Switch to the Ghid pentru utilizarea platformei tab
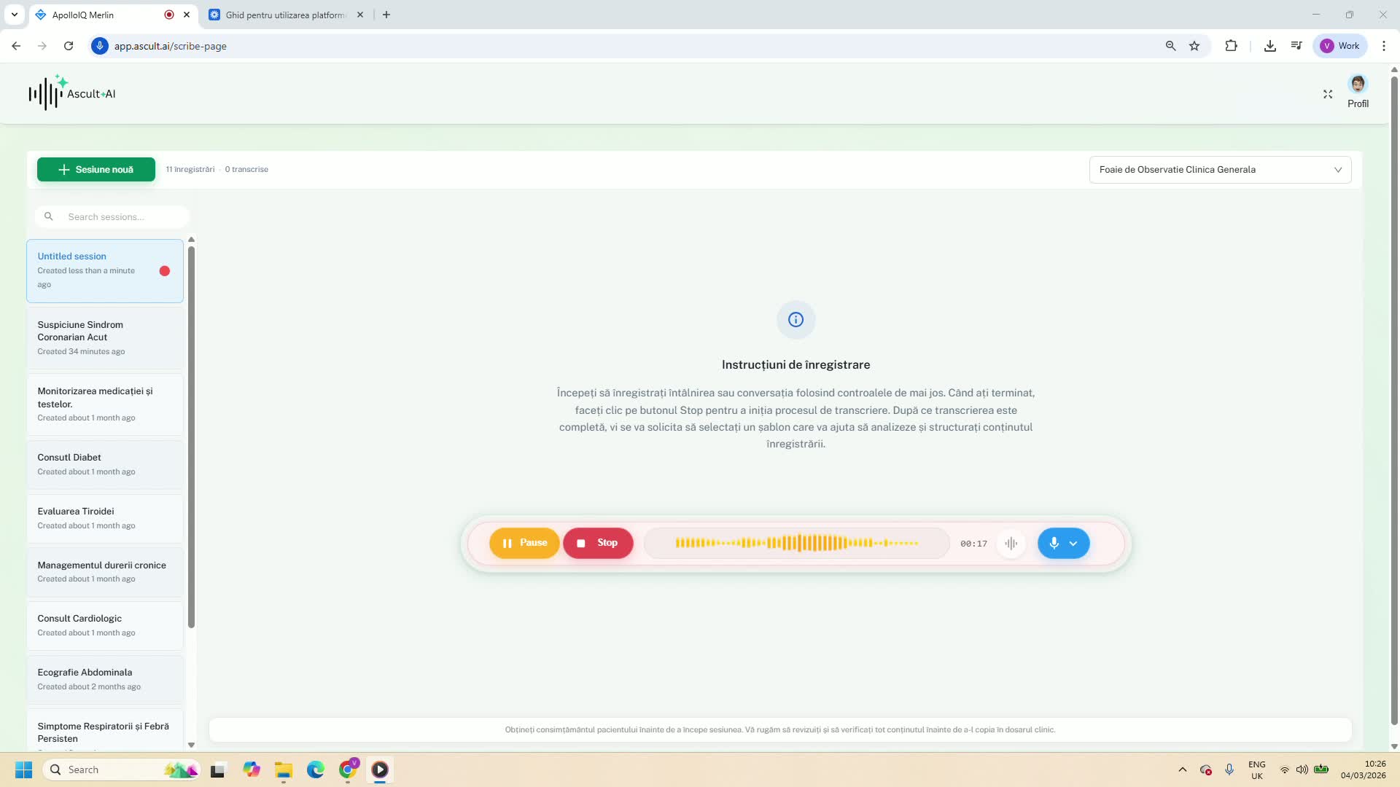The width and height of the screenshot is (1400, 787). click(284, 15)
